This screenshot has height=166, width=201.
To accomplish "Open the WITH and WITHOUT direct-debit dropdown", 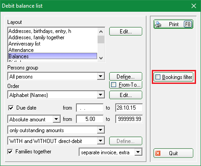I will point(101,141).
